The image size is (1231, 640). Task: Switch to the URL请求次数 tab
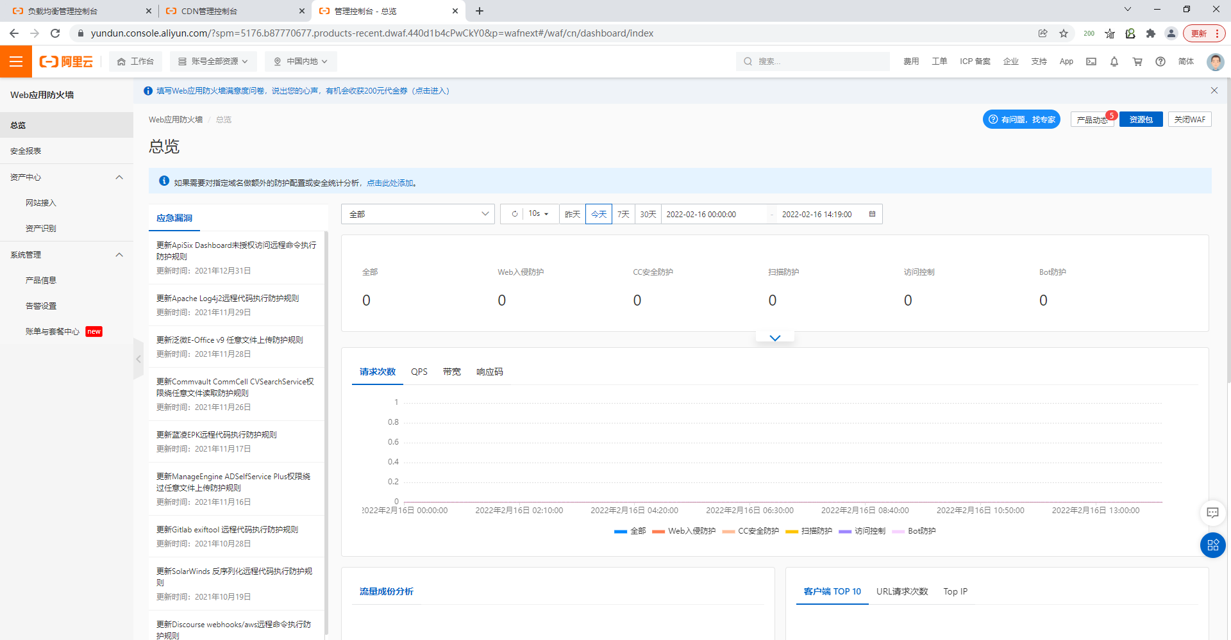pos(902,591)
